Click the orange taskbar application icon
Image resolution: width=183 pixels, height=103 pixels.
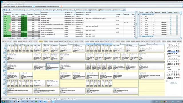point(49,102)
